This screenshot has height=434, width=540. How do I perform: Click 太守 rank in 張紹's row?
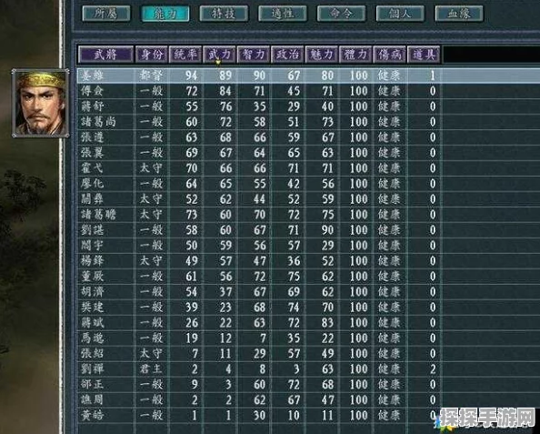coord(151,353)
